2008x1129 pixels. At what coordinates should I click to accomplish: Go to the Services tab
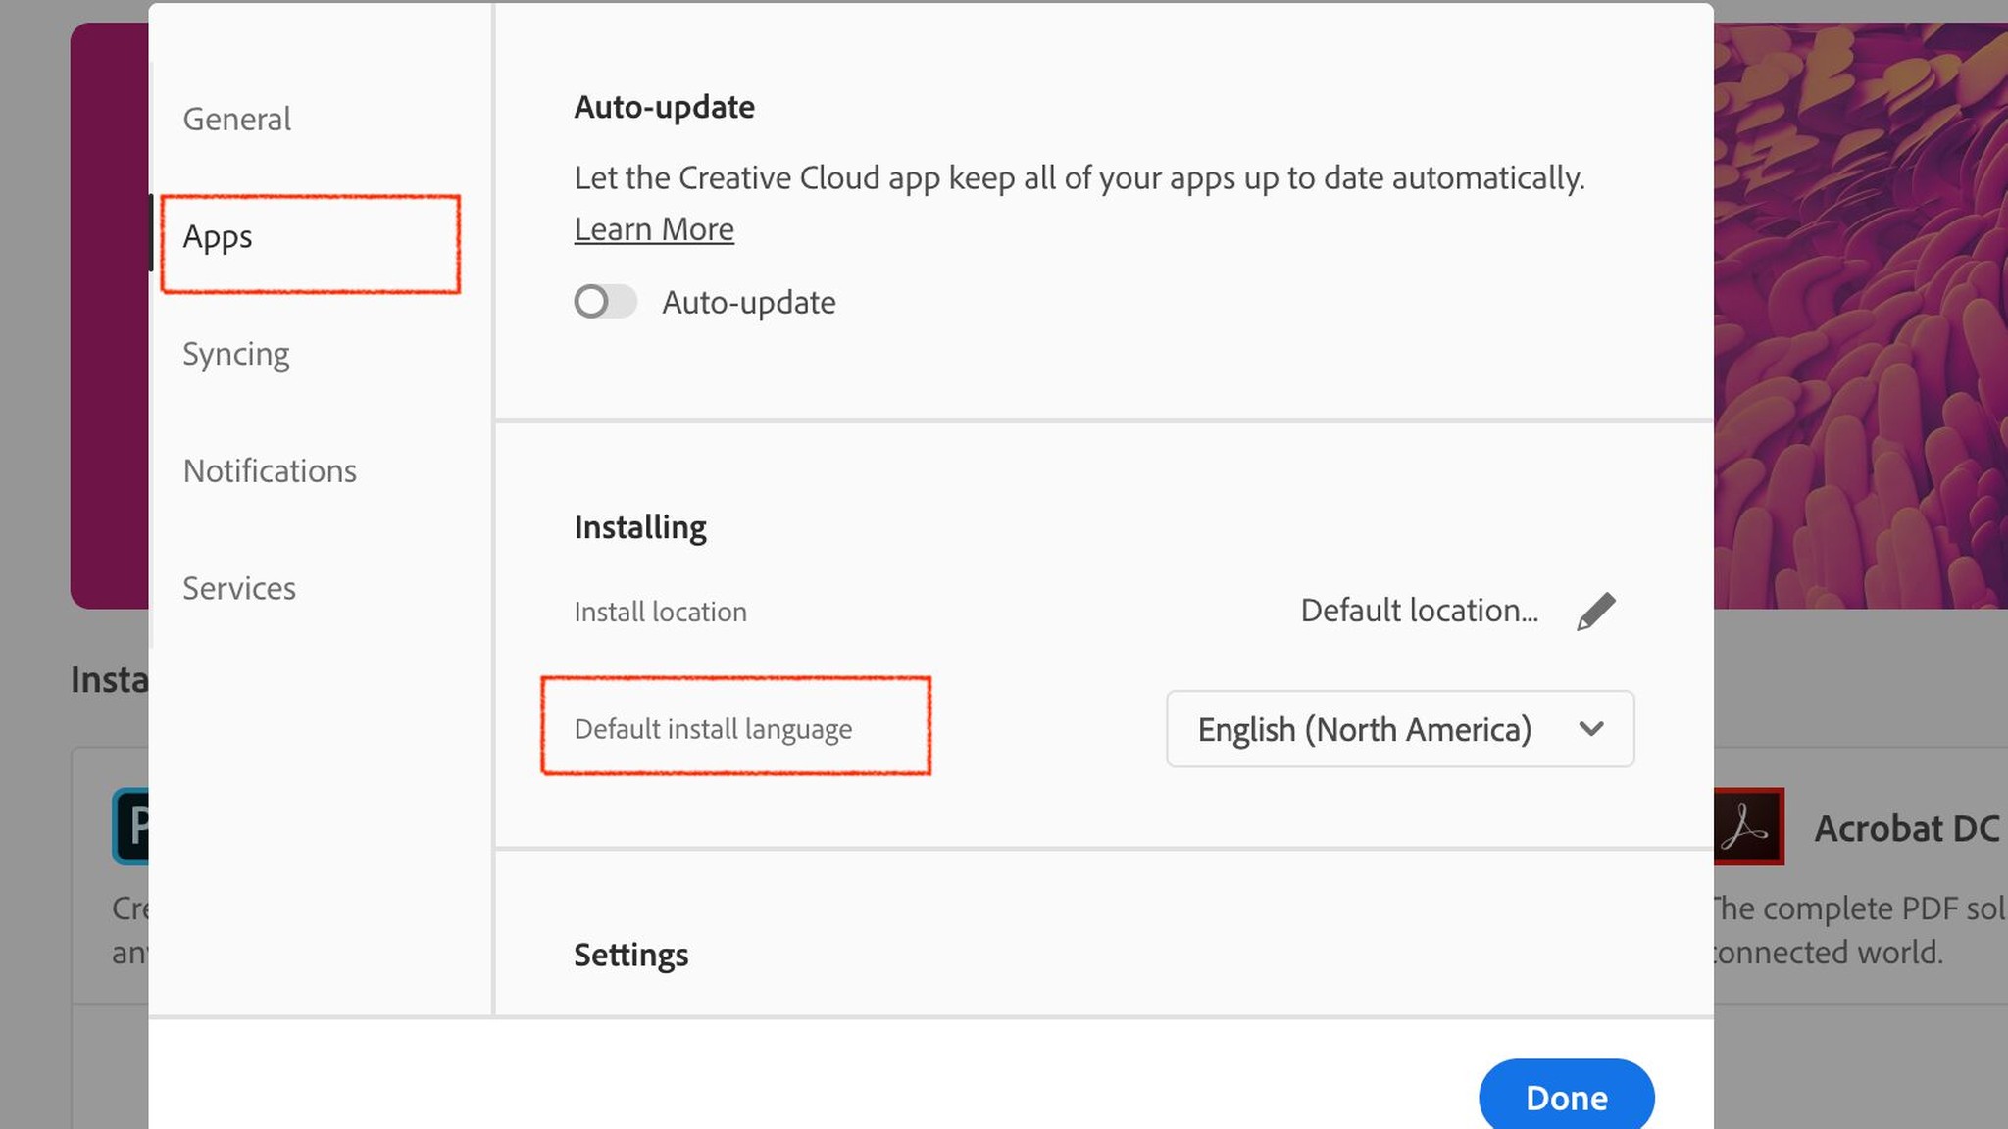pos(239,589)
